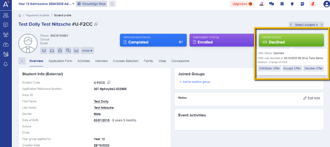
Task: Click the student profile photo avatar
Action: coord(28,43)
